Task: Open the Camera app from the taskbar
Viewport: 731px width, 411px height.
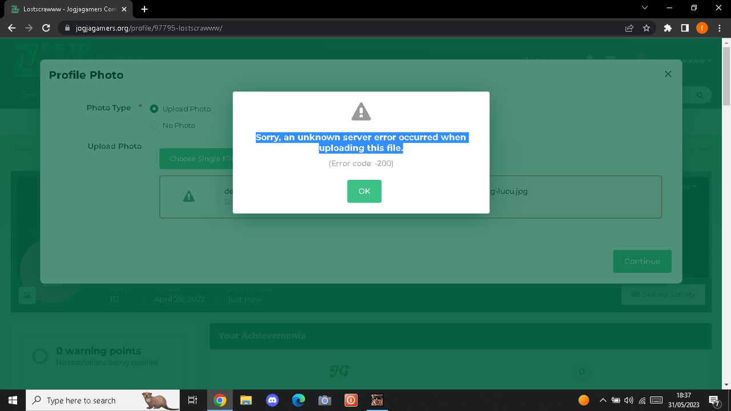Action: (x=324, y=400)
